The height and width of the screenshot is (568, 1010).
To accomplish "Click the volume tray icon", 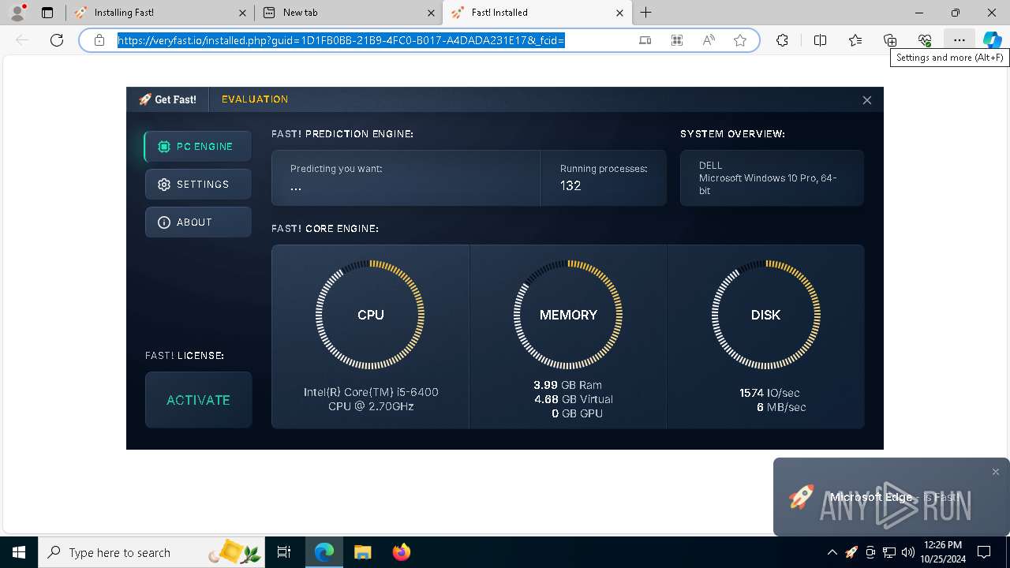I will coord(908,552).
